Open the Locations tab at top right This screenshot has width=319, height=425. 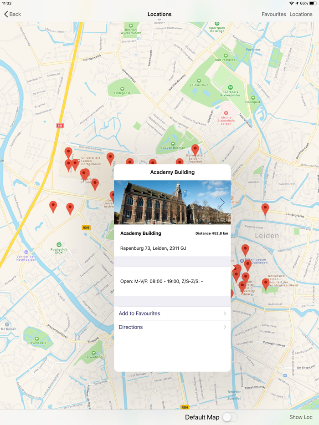301,14
